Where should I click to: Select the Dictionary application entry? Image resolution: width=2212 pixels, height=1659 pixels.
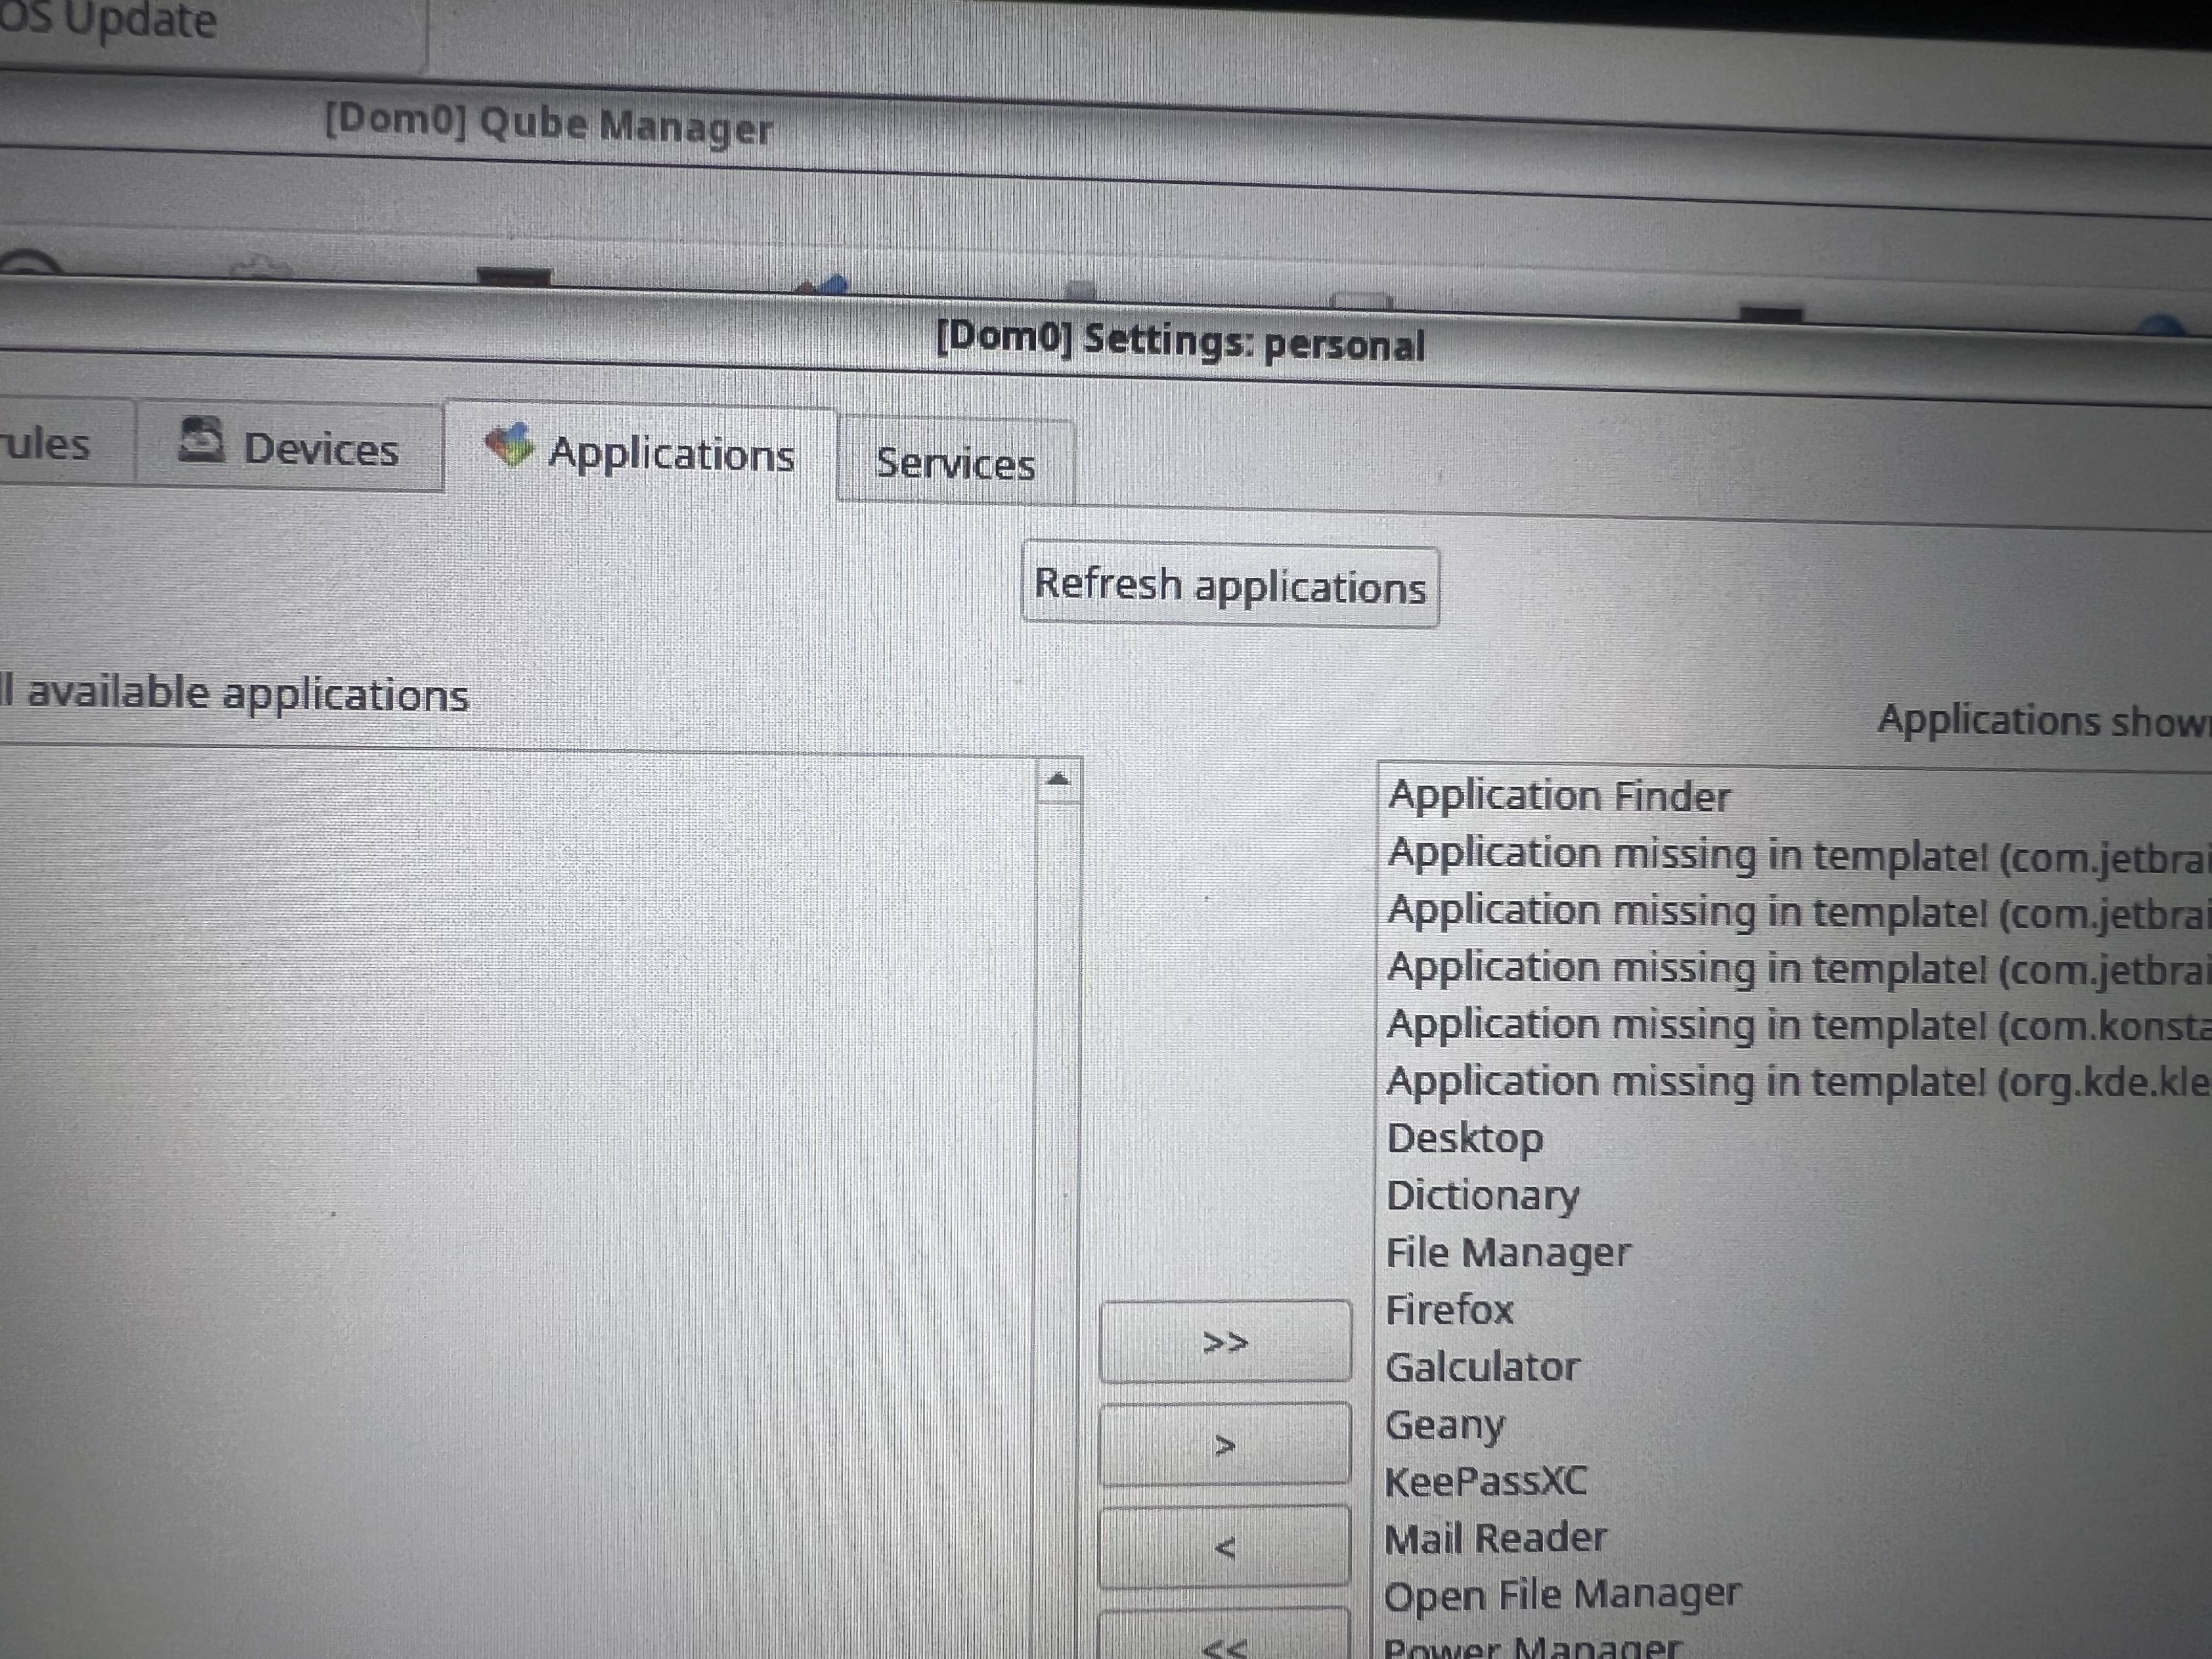1482,1196
